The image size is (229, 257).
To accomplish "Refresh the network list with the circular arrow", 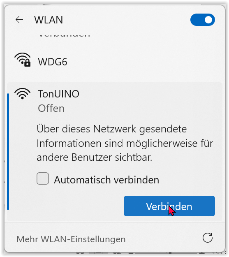I will click(x=207, y=237).
